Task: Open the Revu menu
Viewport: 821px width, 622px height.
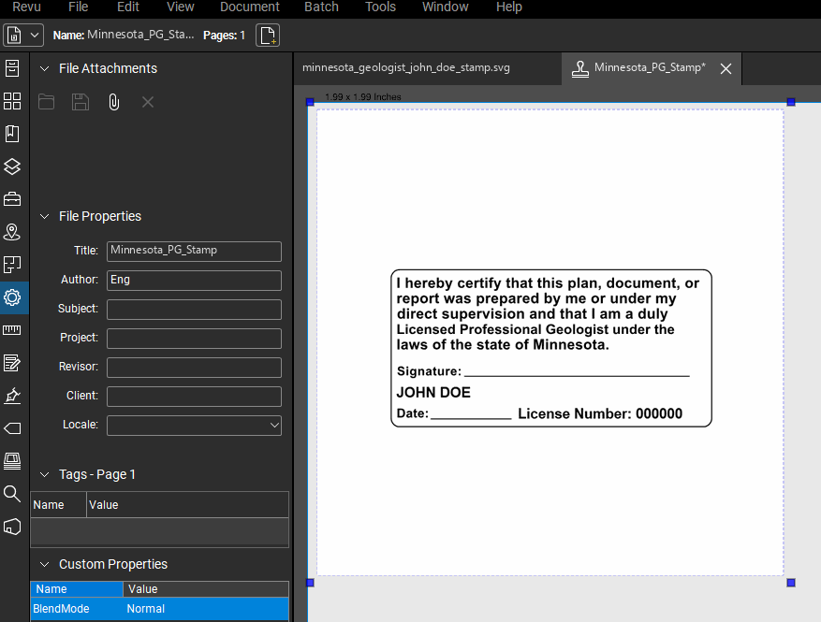Action: (26, 7)
